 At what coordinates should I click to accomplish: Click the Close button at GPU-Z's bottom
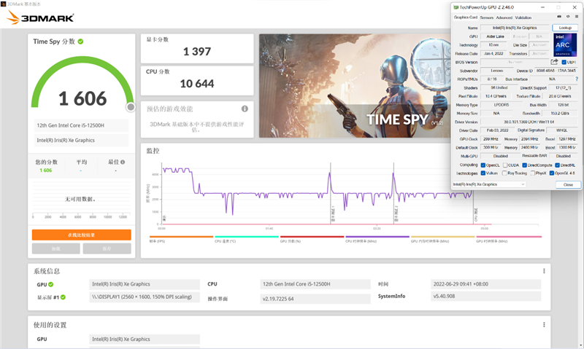569,185
